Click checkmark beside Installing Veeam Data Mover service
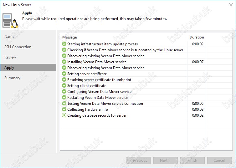Viewport: 236px width, 168px height. (x=64, y=62)
